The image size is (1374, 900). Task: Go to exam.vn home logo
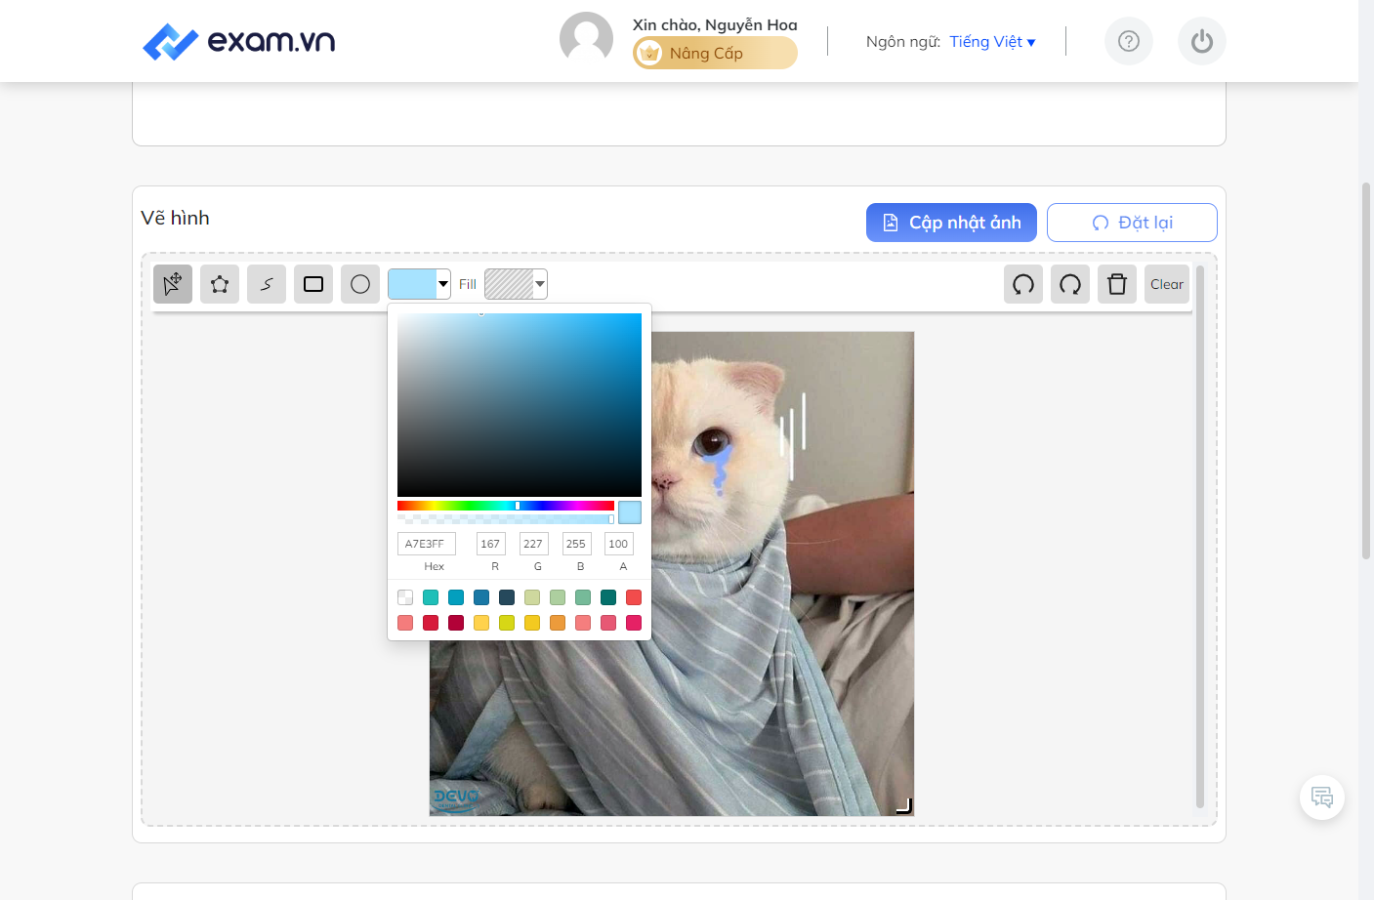(239, 41)
